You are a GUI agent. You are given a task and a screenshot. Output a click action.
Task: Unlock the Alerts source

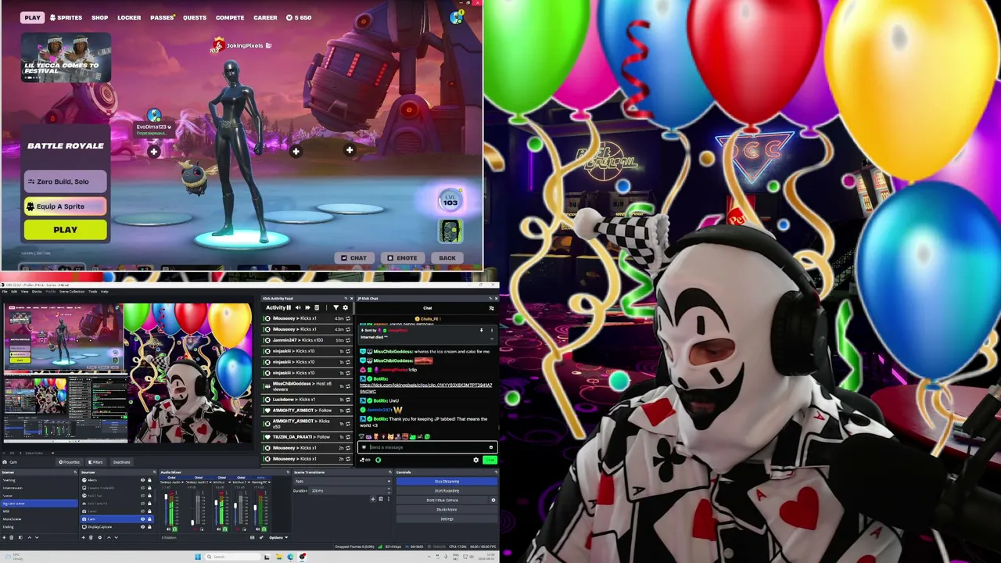(149, 480)
